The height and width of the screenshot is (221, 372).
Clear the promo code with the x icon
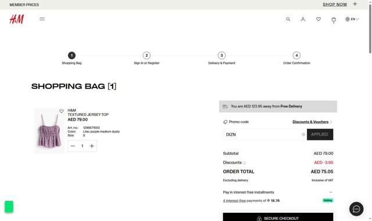(x=303, y=135)
